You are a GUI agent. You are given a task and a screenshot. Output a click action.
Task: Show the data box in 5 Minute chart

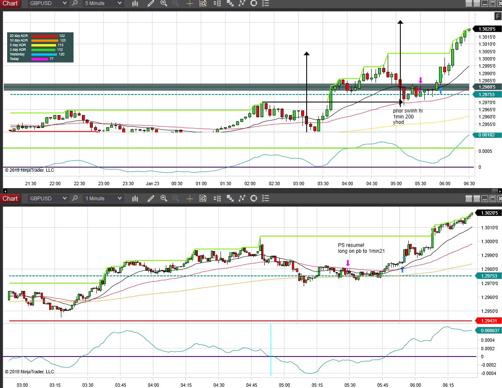click(x=203, y=3)
